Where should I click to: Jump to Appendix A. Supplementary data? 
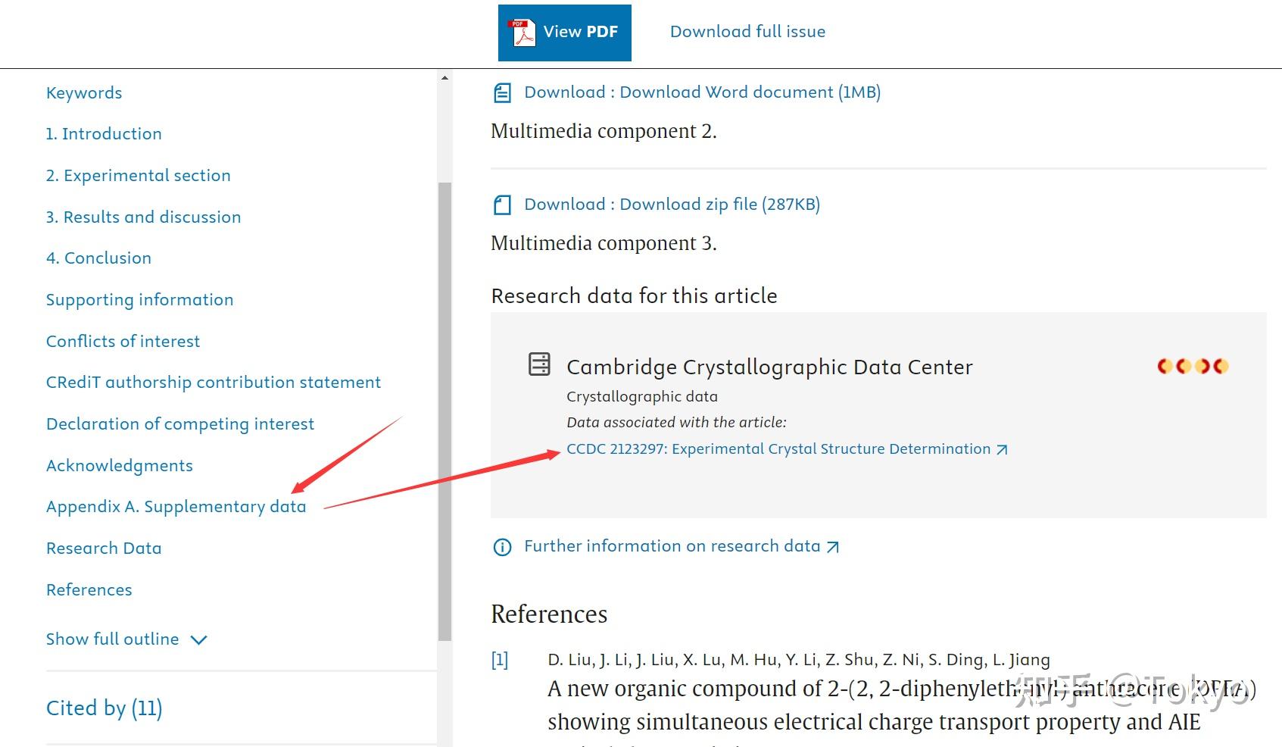tap(176, 507)
